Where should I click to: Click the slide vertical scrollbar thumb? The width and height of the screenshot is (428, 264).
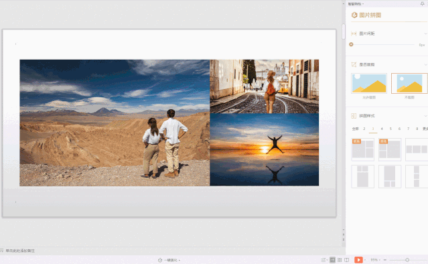tap(344, 31)
